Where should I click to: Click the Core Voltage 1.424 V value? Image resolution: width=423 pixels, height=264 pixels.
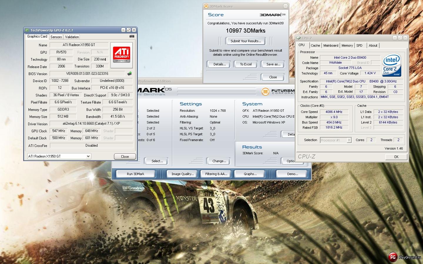(370, 73)
